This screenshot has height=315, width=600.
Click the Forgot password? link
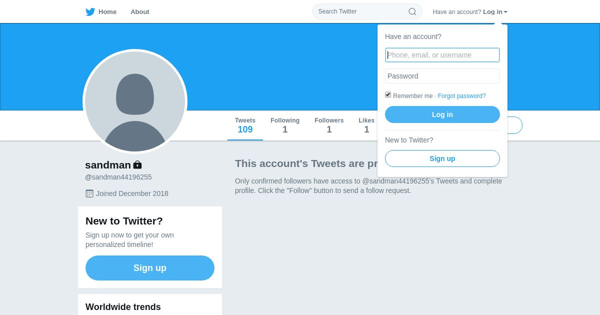(x=461, y=96)
